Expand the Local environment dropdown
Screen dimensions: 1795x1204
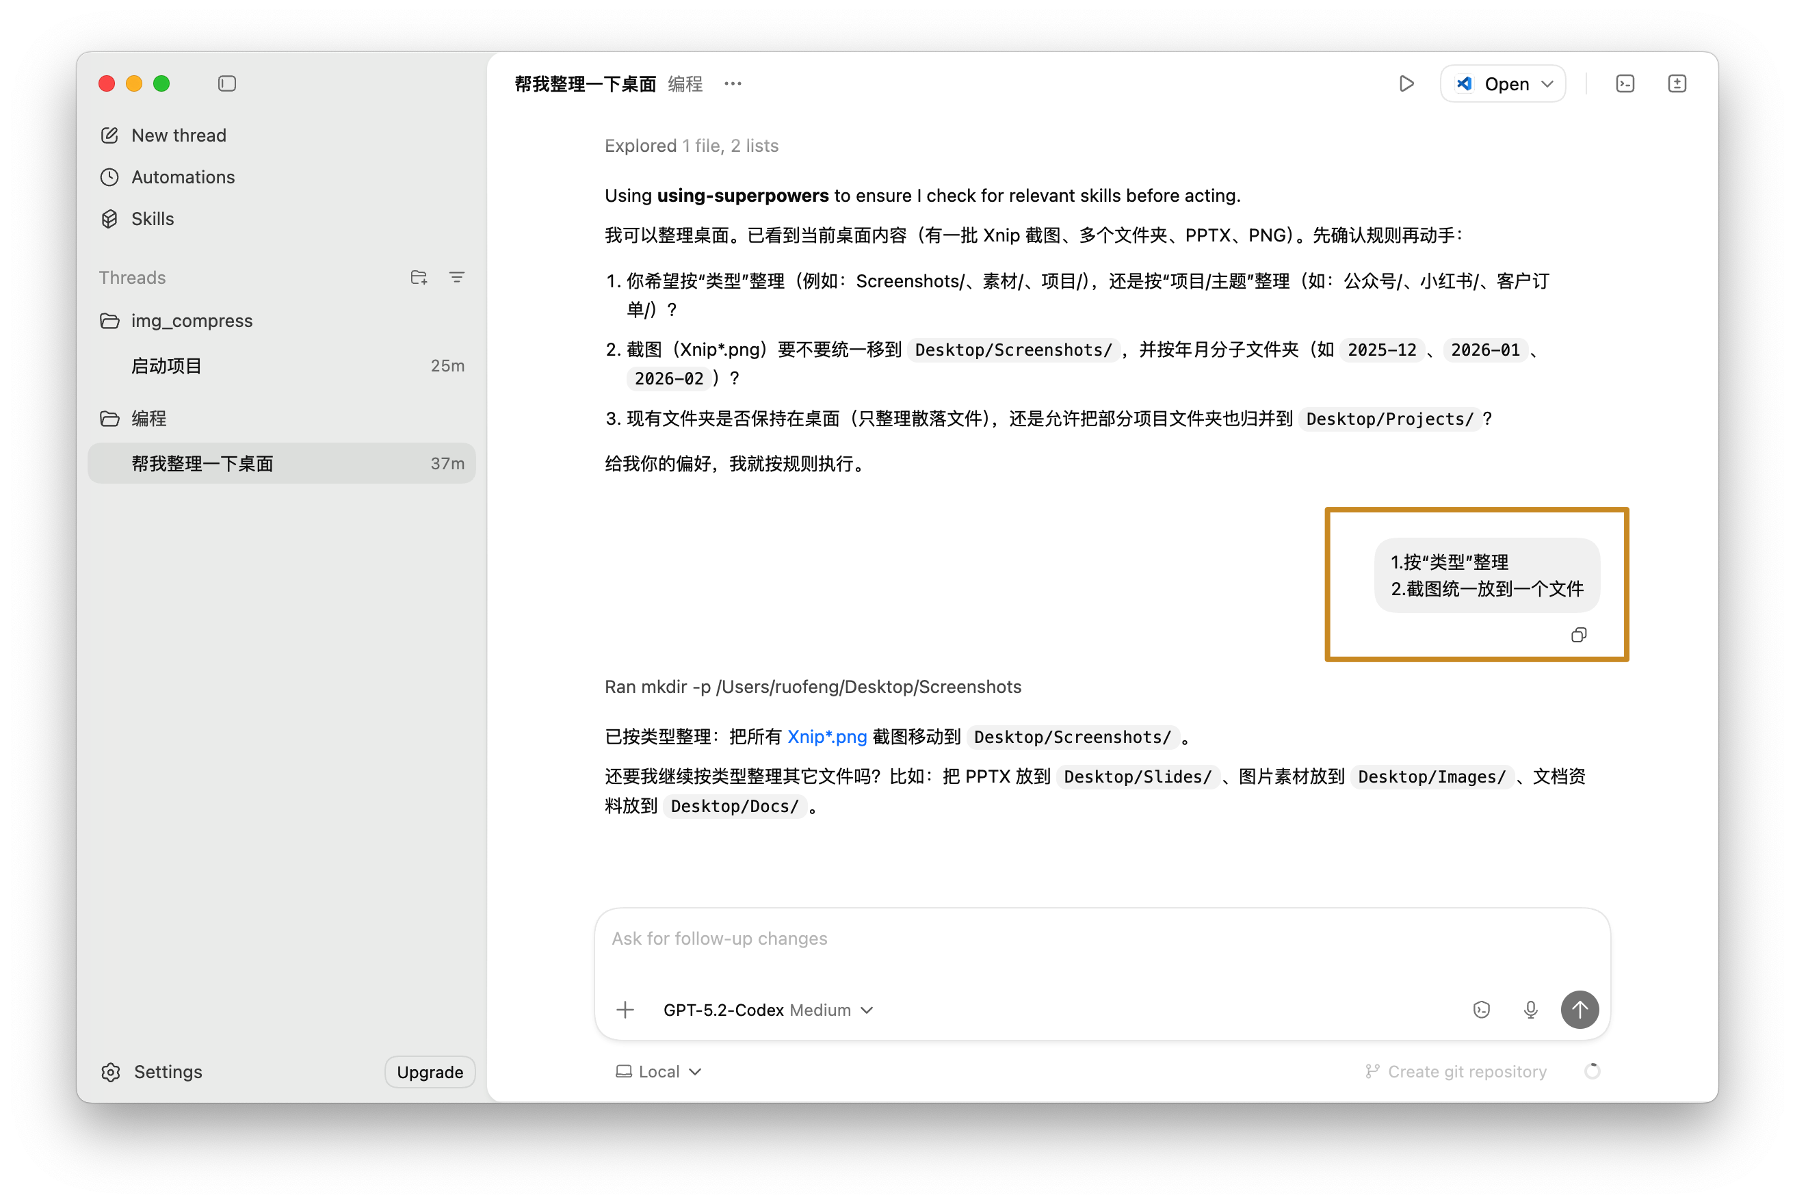click(x=659, y=1071)
